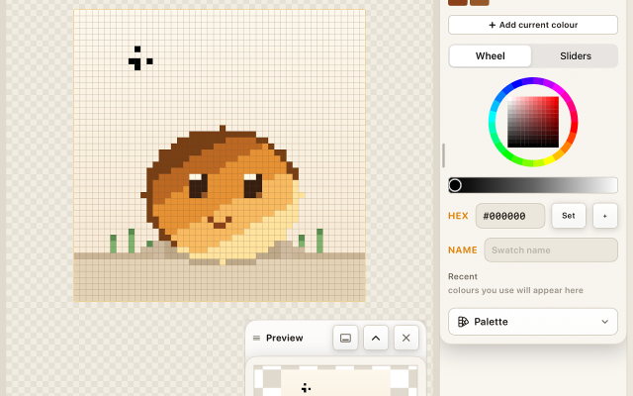Click the HEX value input field
The width and height of the screenshot is (633, 396).
[510, 216]
